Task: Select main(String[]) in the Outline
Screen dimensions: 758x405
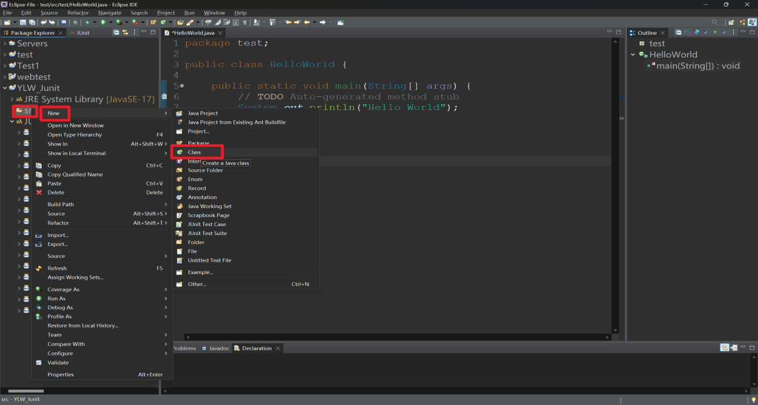Action: tap(693, 66)
